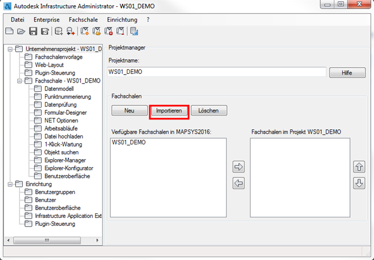Viewport: 374px width, 260px height.
Task: Select Datei hochladen in the tree
Action: coord(64,137)
